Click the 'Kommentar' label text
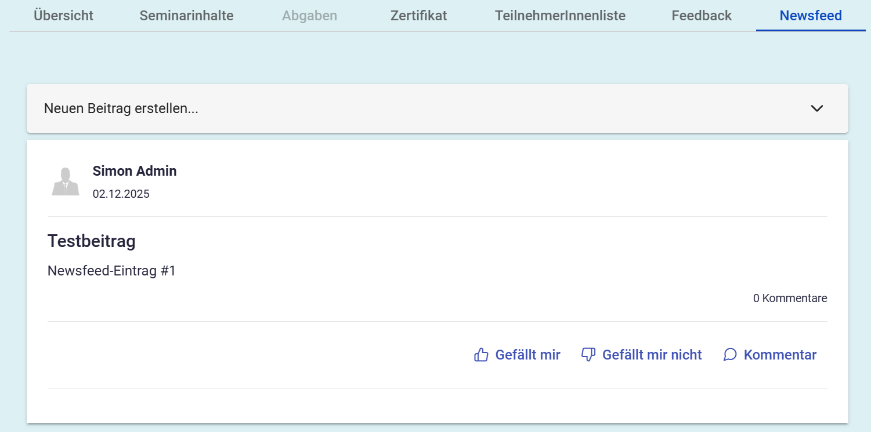This screenshot has width=871, height=432. [x=780, y=355]
